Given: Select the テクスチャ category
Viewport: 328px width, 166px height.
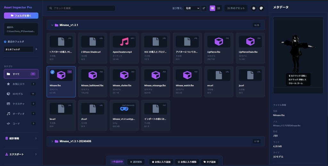Looking at the screenshot, I should pyautogui.click(x=21, y=104).
